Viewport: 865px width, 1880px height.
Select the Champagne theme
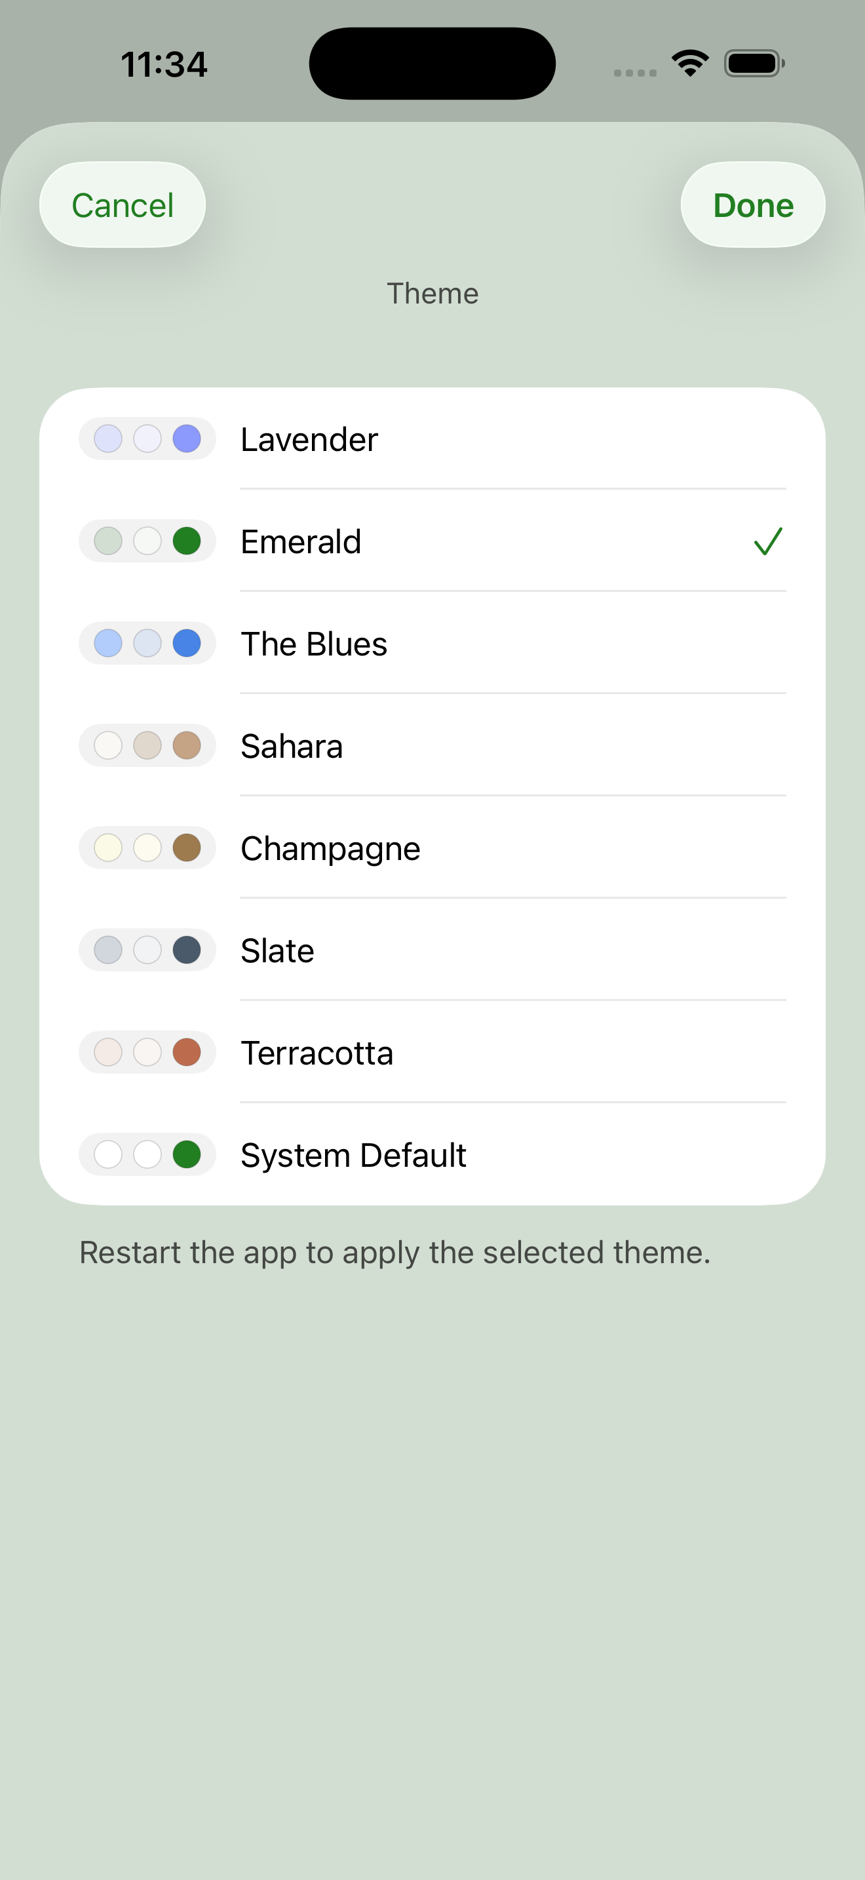tap(432, 848)
